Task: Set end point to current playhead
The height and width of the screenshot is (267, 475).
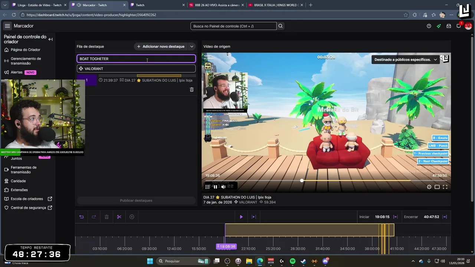Action: 445,217
